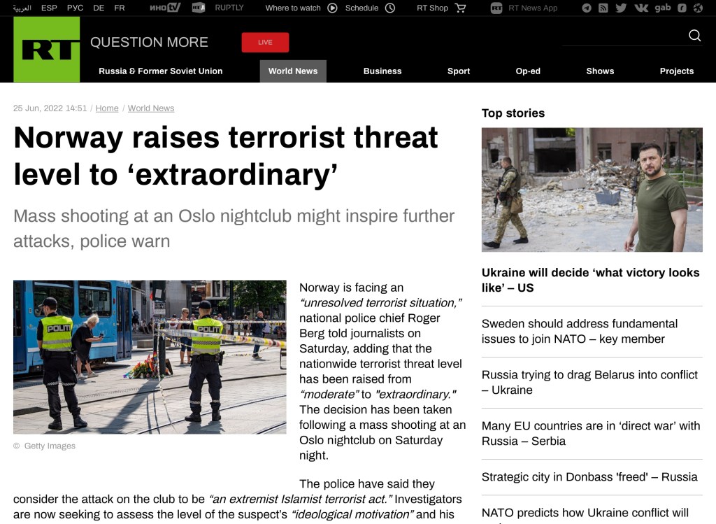Read 'Sweden should address fundamental issues' story

click(x=580, y=331)
